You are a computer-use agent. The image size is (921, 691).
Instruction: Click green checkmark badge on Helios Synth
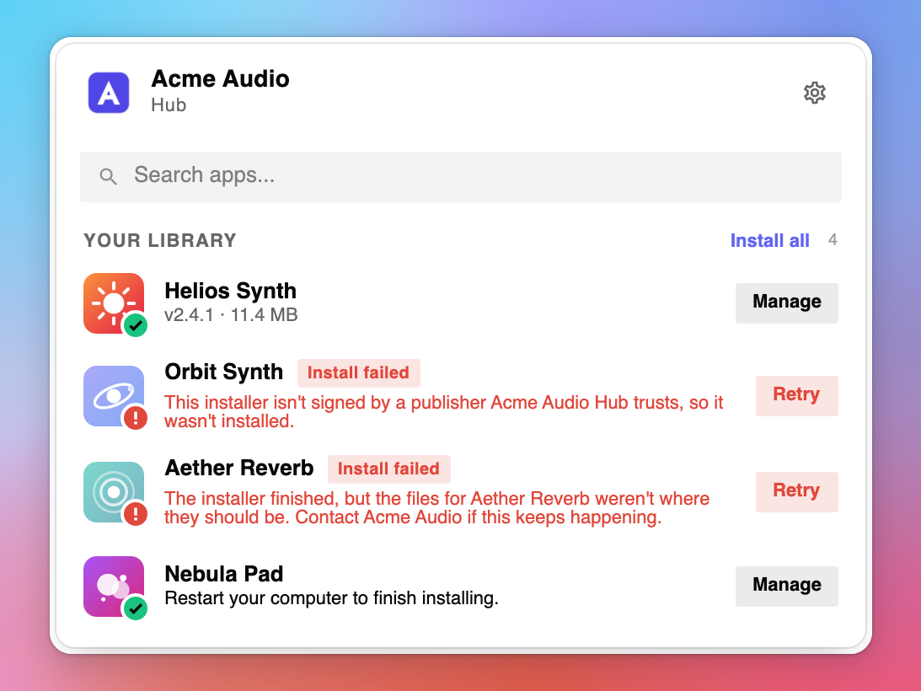coord(136,325)
